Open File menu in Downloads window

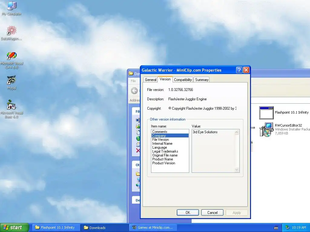point(133,81)
